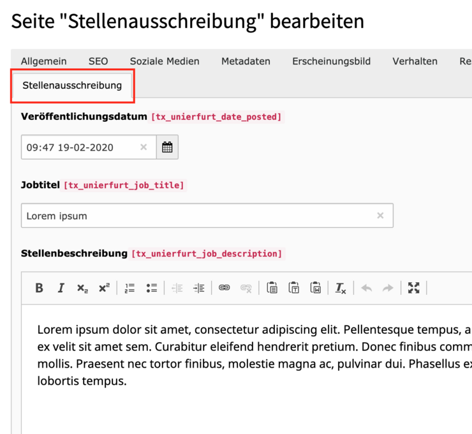The height and width of the screenshot is (434, 472).
Task: Open the calendar date picker
Action: pyautogui.click(x=167, y=147)
